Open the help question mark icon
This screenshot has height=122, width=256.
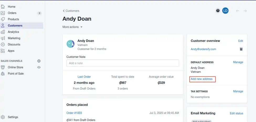tap(218, 11)
